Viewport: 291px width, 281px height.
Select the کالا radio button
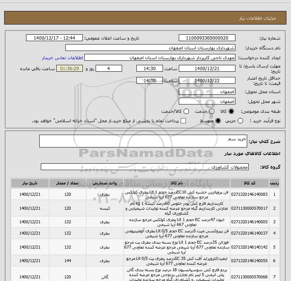[231, 111]
